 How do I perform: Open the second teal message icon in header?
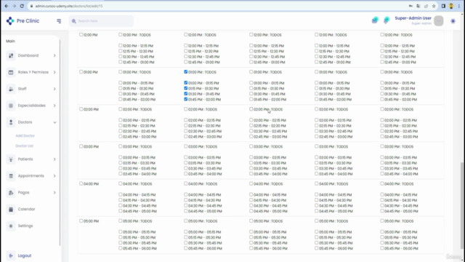click(386, 20)
